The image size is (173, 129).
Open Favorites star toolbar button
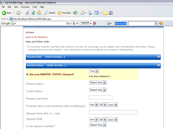[64, 13]
